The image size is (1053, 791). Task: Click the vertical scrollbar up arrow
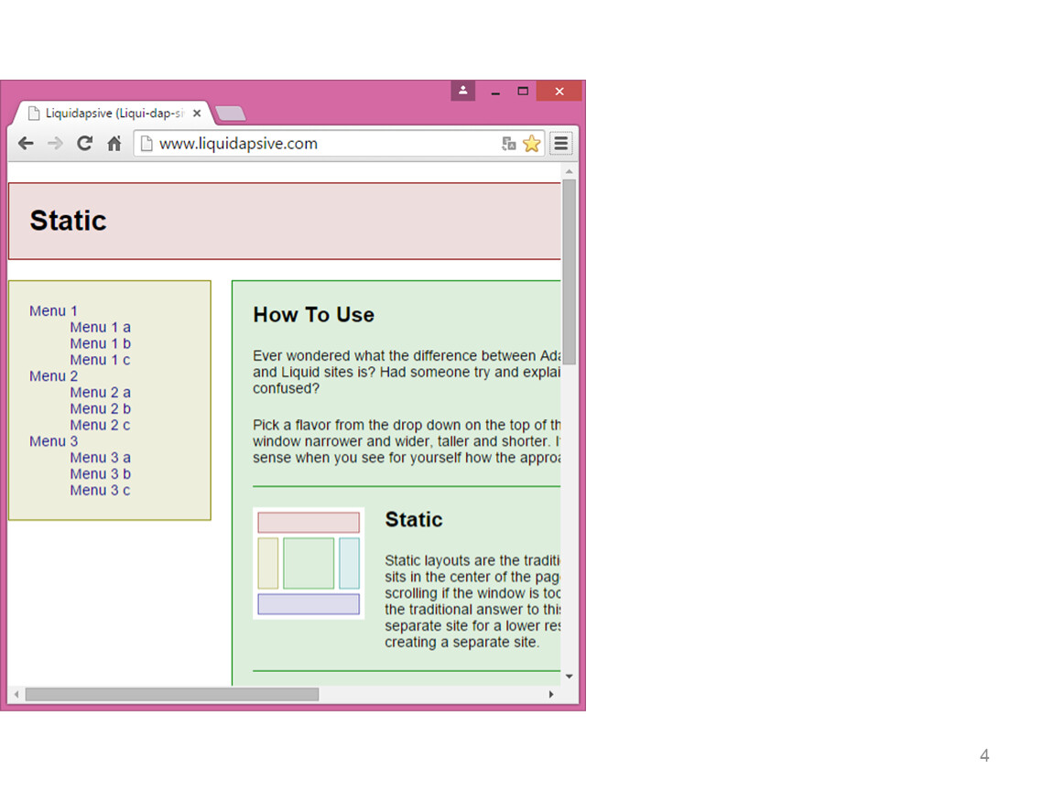click(x=569, y=171)
